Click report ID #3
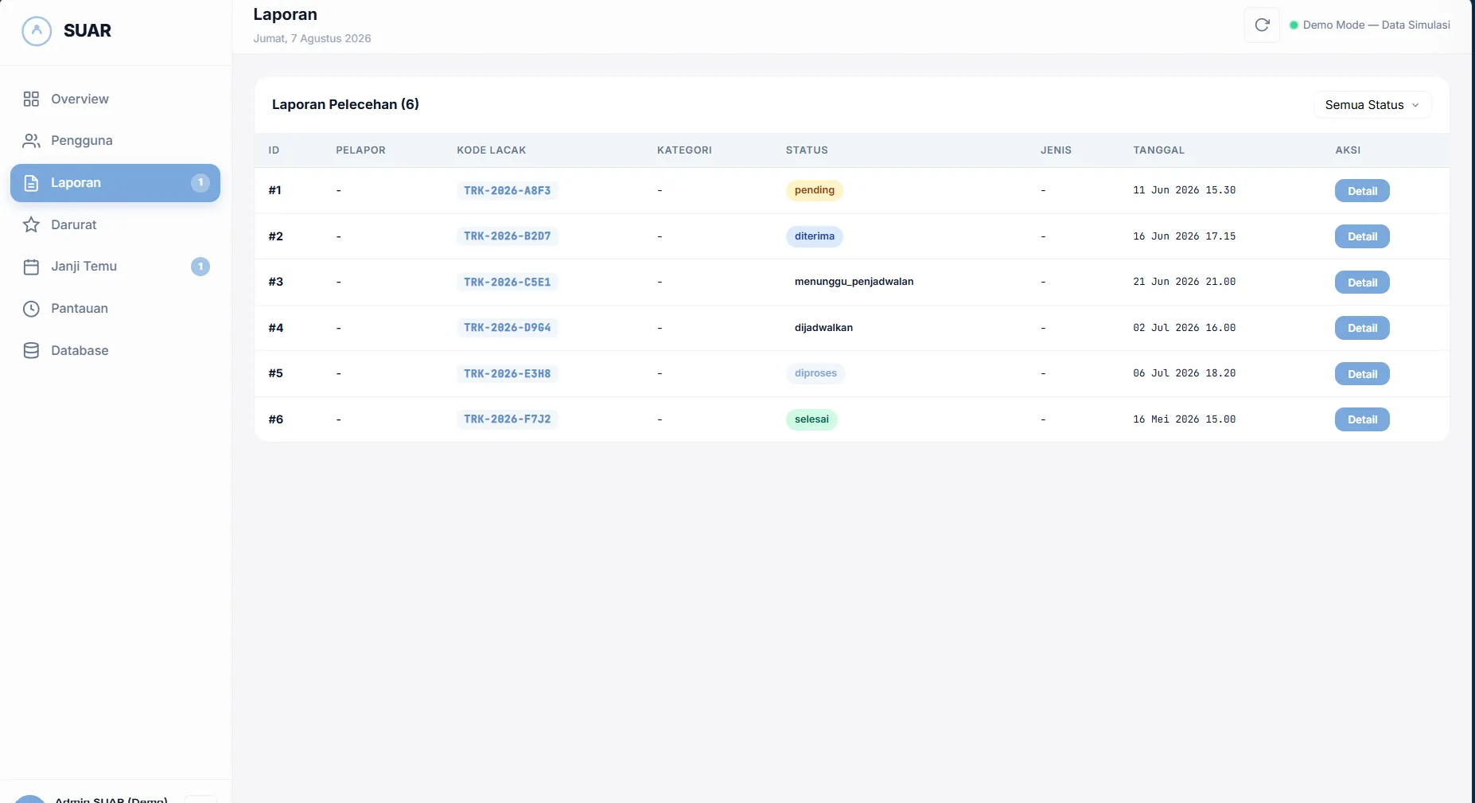The height and width of the screenshot is (803, 1475). tap(276, 282)
